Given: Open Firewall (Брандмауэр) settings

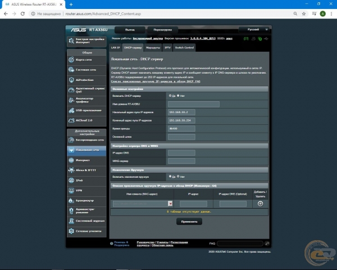Looking at the screenshot, I should pyautogui.click(x=86, y=200).
